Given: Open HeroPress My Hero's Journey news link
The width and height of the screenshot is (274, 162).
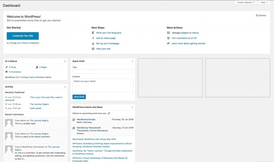Looking at the screenshot, I should (x=102, y=152).
